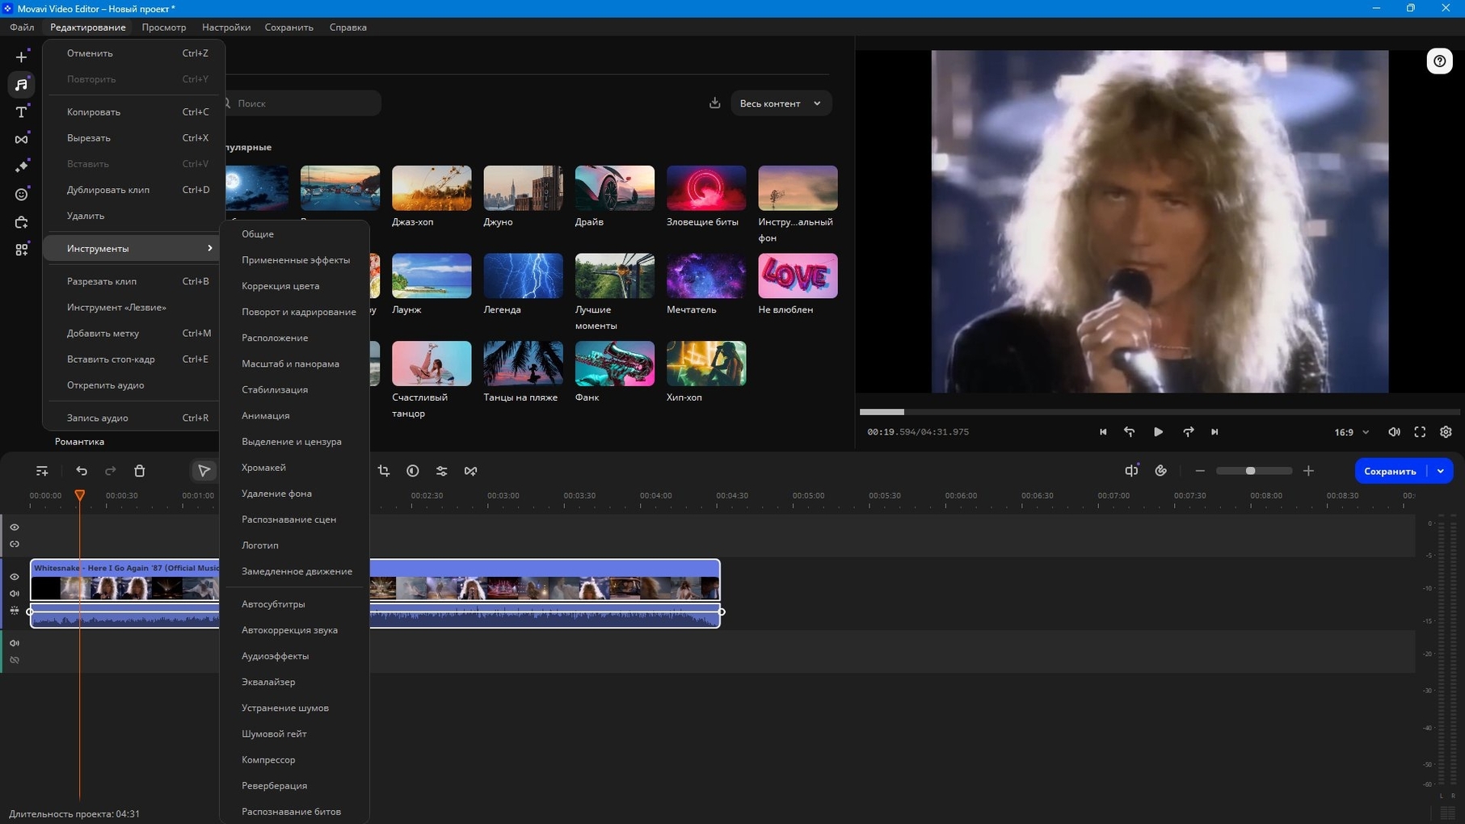The image size is (1465, 824).
Task: Open the 'Весь контент' filter dropdown
Action: tap(781, 103)
